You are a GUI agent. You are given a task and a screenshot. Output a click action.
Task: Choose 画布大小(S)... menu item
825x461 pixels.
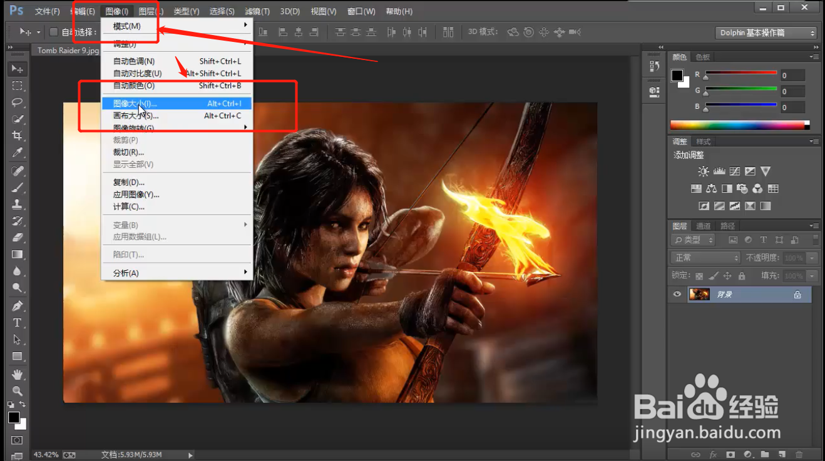point(177,116)
